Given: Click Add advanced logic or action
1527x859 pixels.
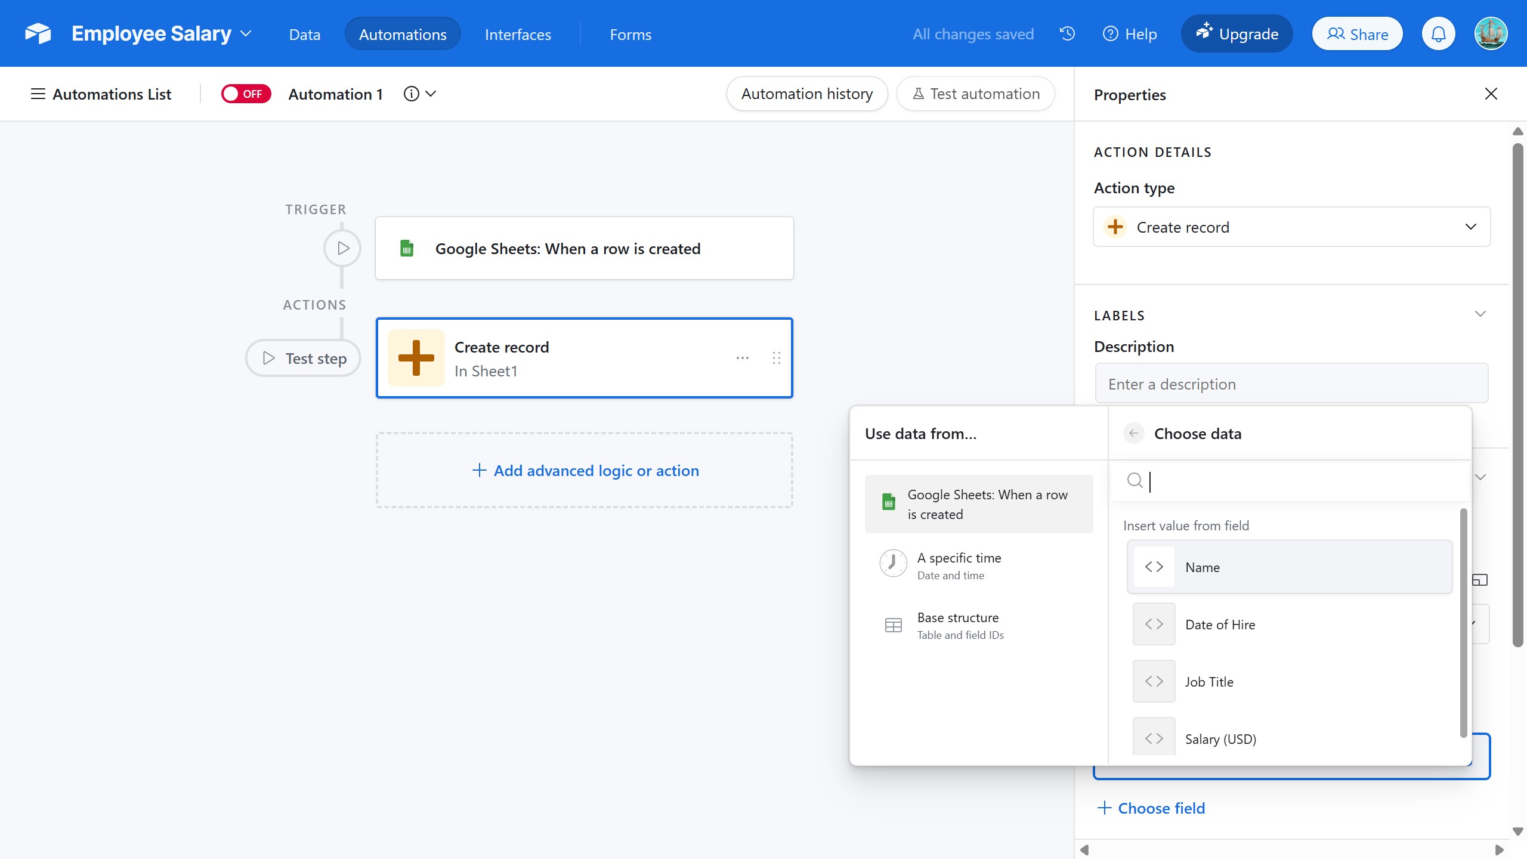Looking at the screenshot, I should click(585, 470).
